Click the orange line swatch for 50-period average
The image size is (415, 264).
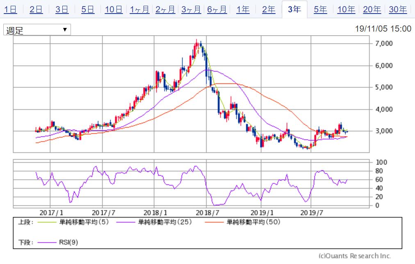click(x=214, y=222)
